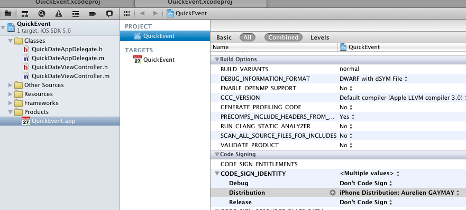Open the DEBUG_INFORMATION_FORMAT value dropdown
Screen dimensions: 466x210
click(x=373, y=79)
